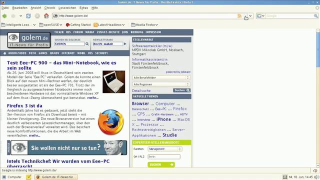The height and width of the screenshot is (180, 320).
Task: Click the site identity icon in address bar
Action: point(55,15)
